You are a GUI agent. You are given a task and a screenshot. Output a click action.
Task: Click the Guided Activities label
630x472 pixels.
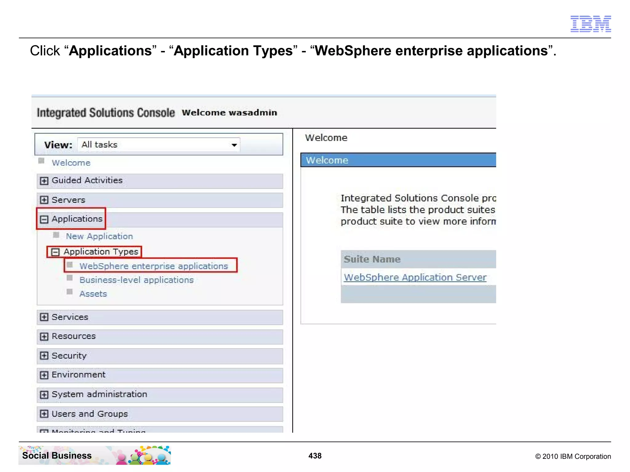tap(87, 180)
